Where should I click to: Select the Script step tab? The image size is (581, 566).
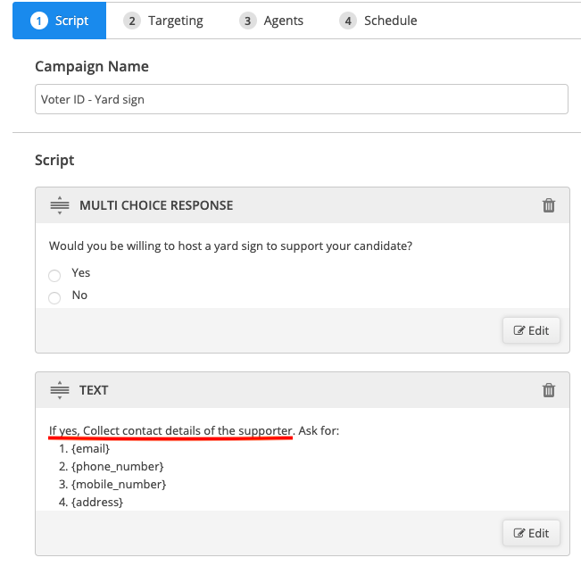click(x=59, y=21)
